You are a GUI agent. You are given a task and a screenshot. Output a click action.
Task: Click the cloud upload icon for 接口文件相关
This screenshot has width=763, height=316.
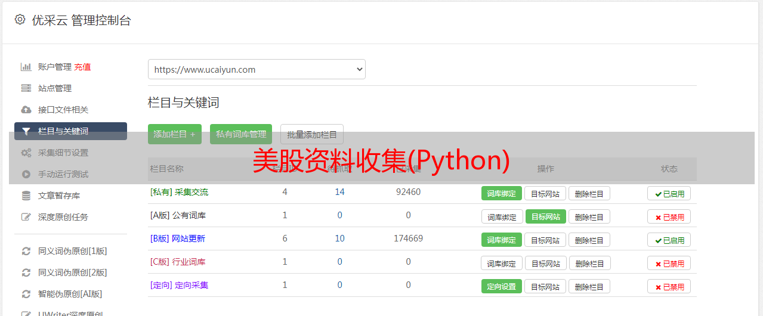tap(26, 110)
